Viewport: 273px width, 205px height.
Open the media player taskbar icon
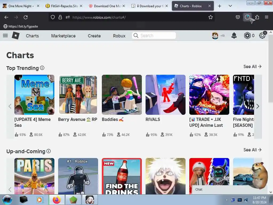pyautogui.click(x=40, y=200)
